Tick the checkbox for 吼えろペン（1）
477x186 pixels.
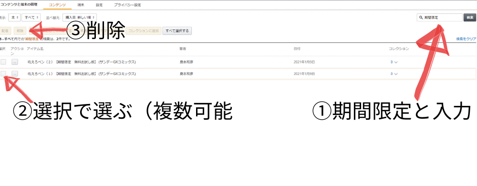pos(3,73)
